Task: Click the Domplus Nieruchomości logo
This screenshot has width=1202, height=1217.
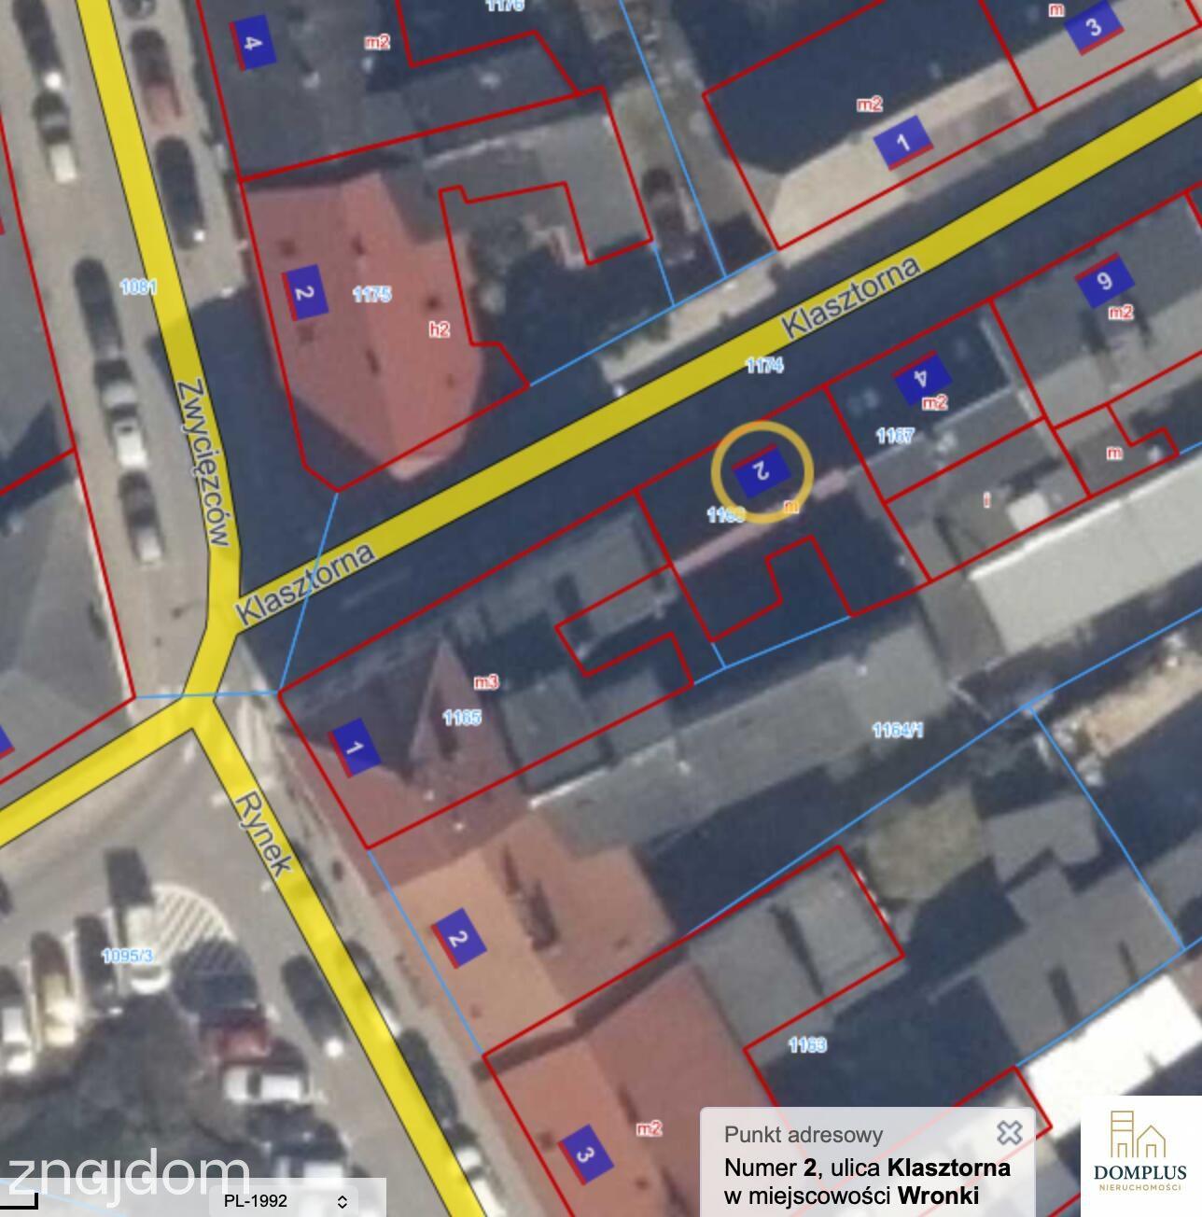Action: pos(1140,1151)
